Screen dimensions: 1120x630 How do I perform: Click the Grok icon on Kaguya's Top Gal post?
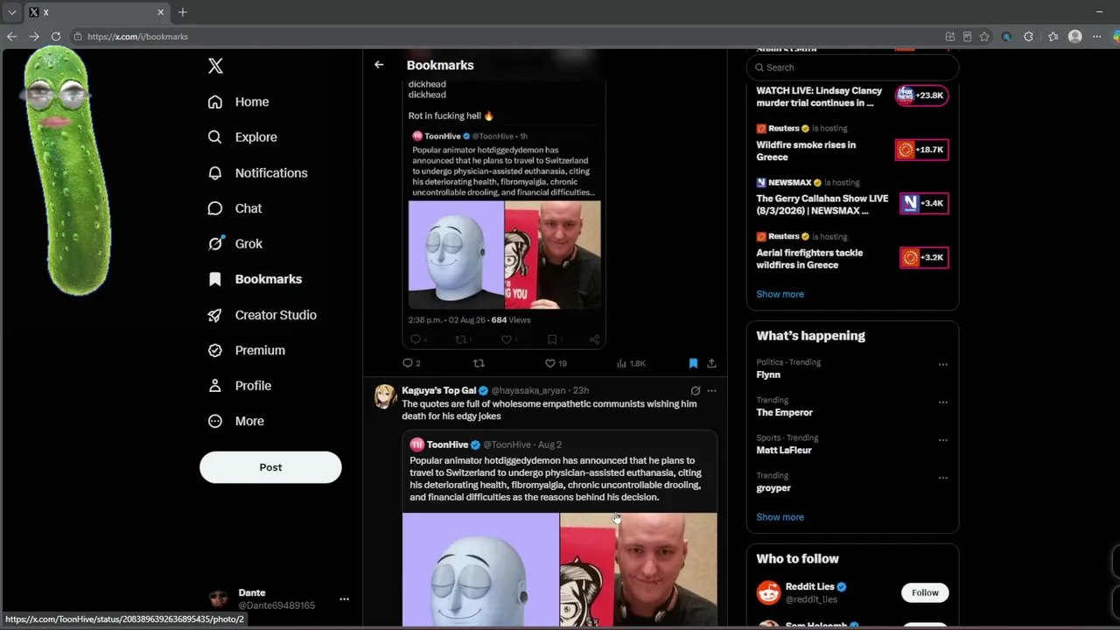coord(696,391)
